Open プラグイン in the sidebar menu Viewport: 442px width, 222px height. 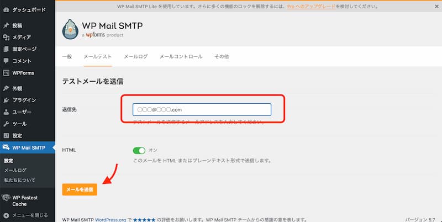tap(24, 101)
